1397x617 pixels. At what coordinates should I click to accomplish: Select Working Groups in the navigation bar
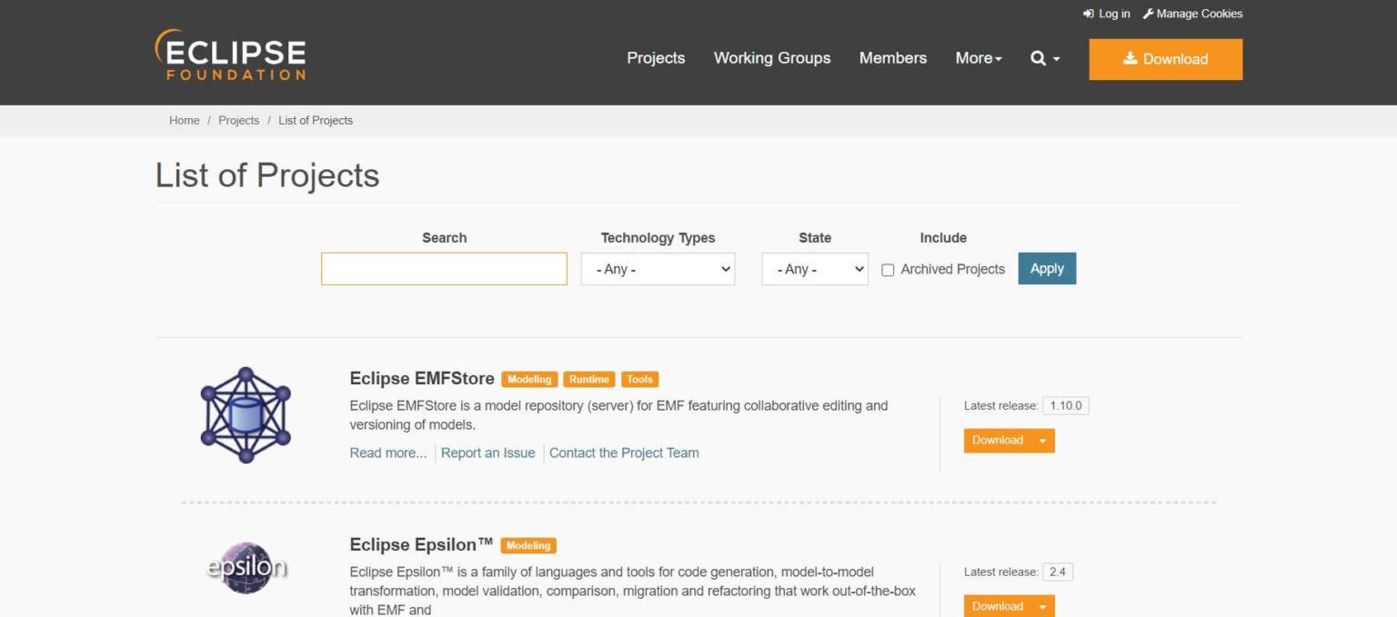point(771,57)
